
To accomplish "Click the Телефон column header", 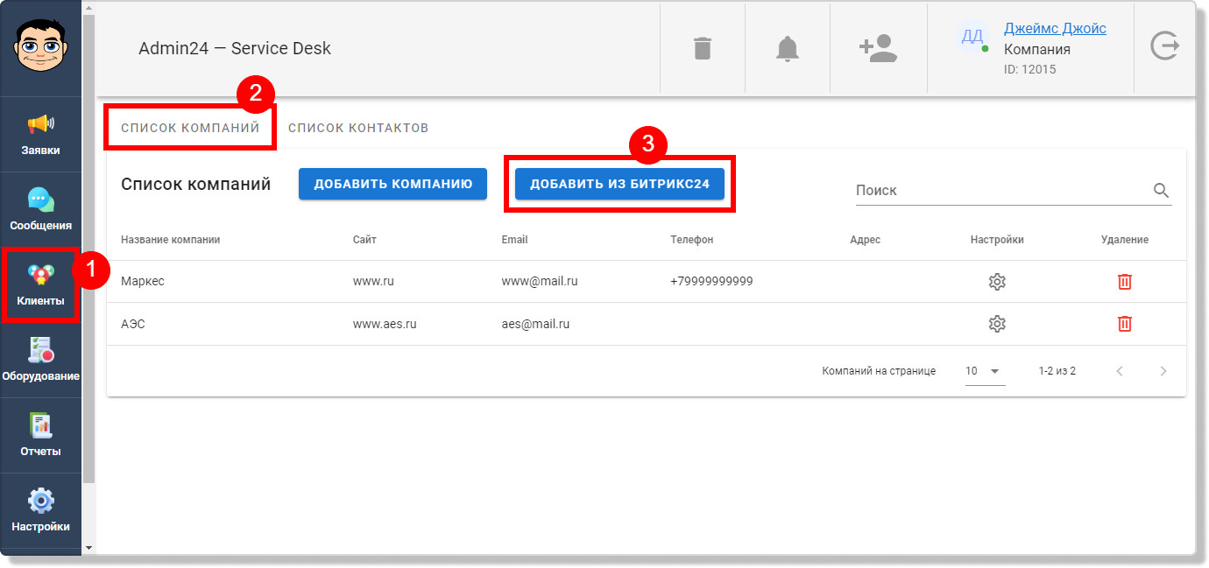I will click(692, 239).
